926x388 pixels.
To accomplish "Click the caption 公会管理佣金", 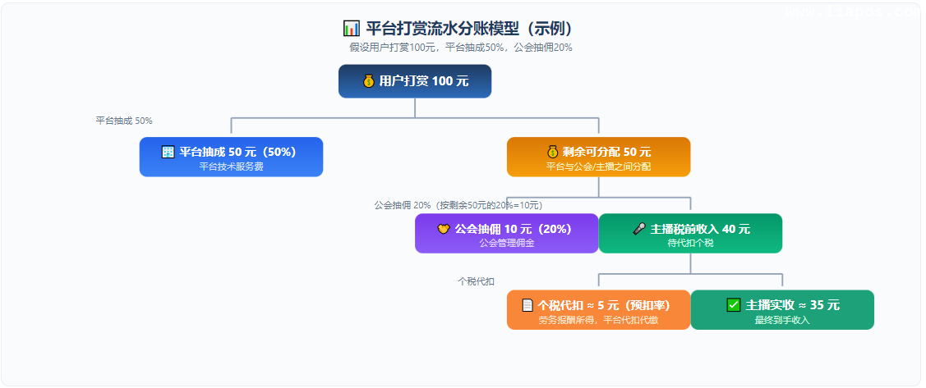I will click(507, 243).
